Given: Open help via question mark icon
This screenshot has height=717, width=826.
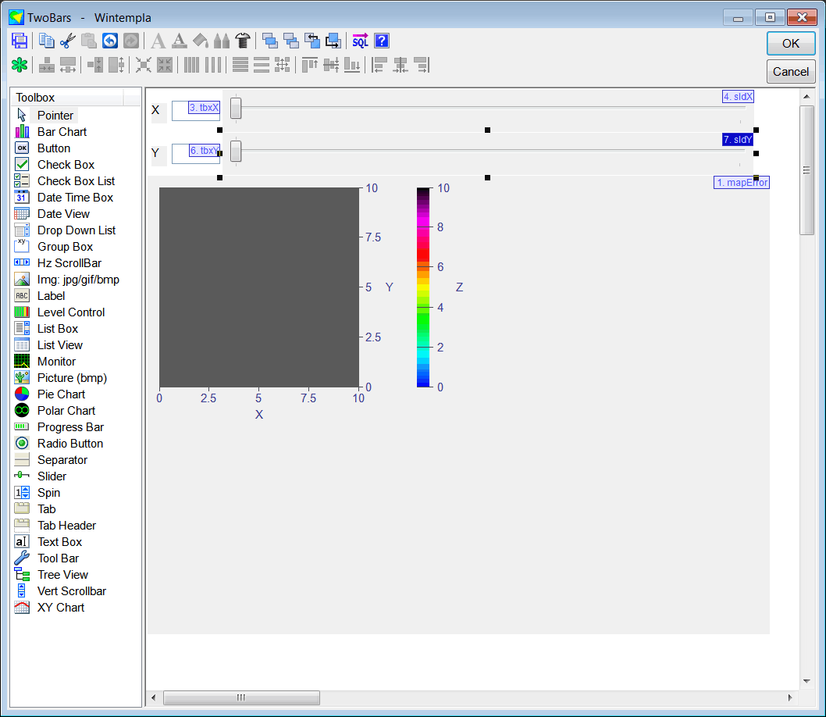Looking at the screenshot, I should click(x=382, y=41).
